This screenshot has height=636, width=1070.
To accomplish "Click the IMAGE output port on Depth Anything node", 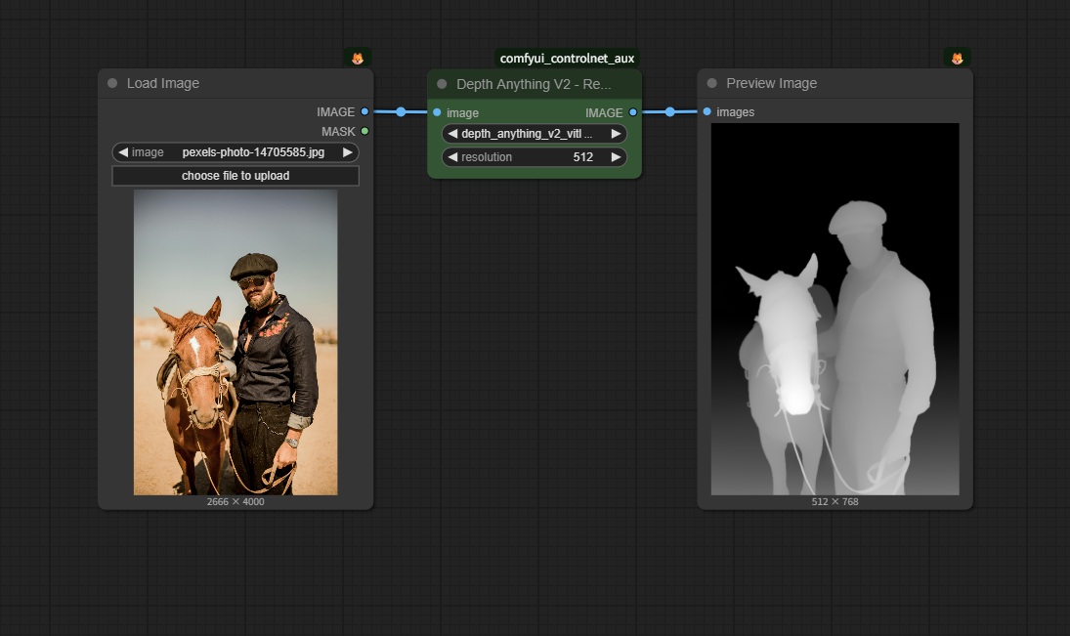I will 633,112.
